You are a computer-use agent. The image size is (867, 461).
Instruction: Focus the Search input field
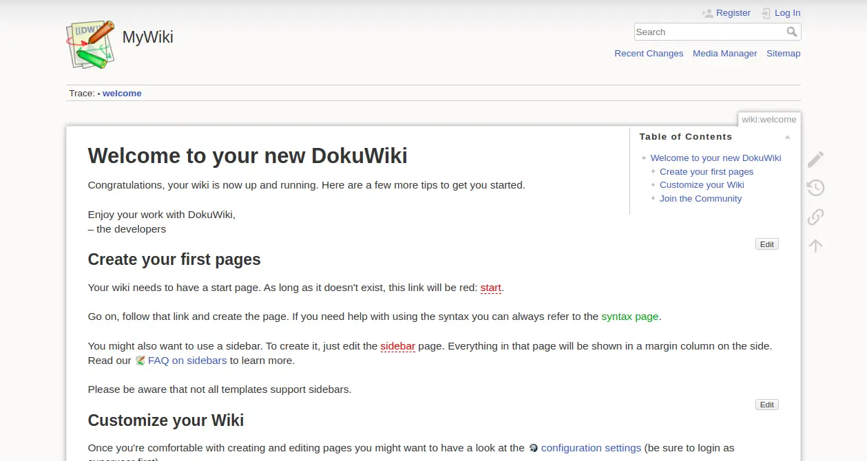coord(709,32)
